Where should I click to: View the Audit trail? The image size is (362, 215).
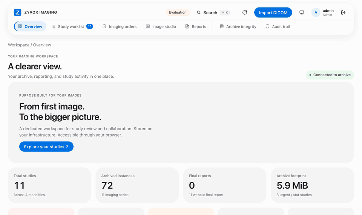pyautogui.click(x=278, y=26)
